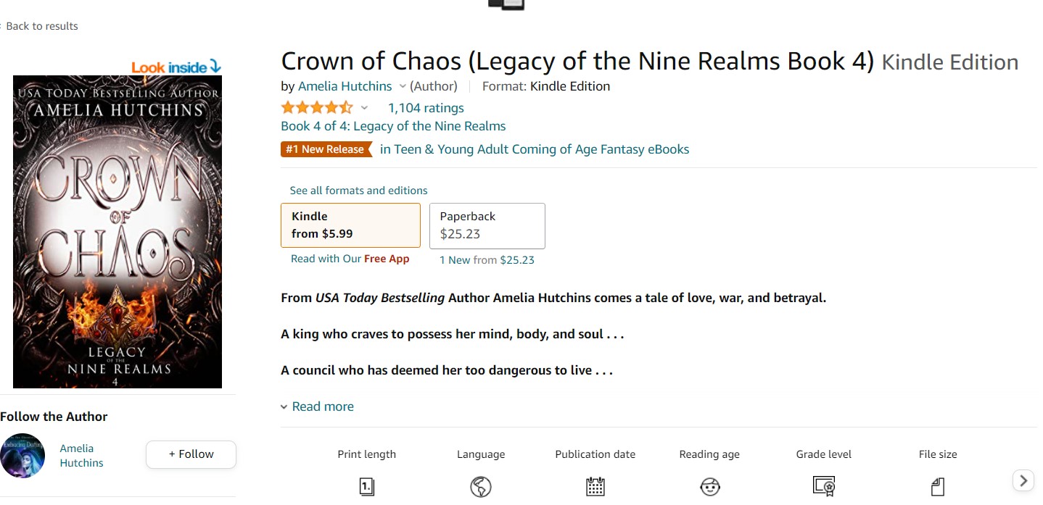Open the 1,104 ratings link

coord(426,108)
